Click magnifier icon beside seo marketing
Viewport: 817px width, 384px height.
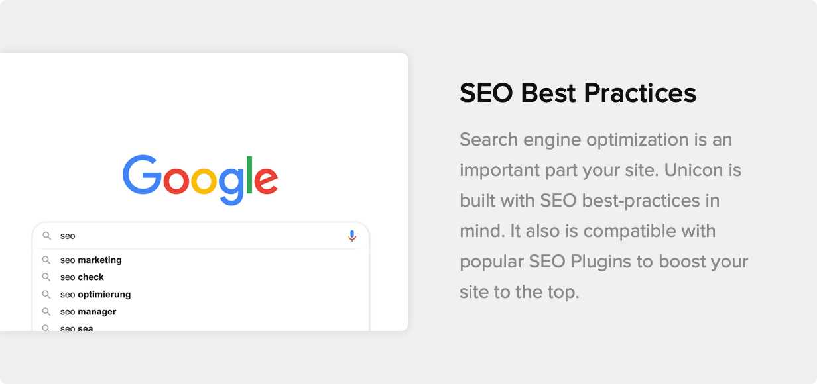[x=46, y=260]
